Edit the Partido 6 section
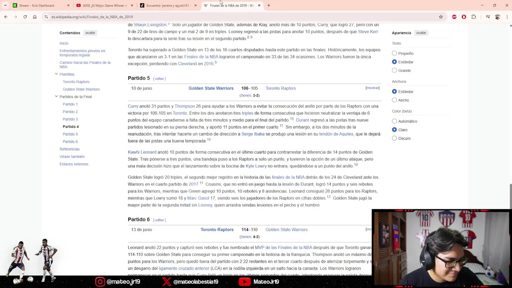The width and height of the screenshot is (512, 288). tap(159, 220)
